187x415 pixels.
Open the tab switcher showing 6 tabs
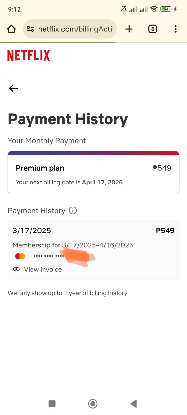(x=153, y=29)
